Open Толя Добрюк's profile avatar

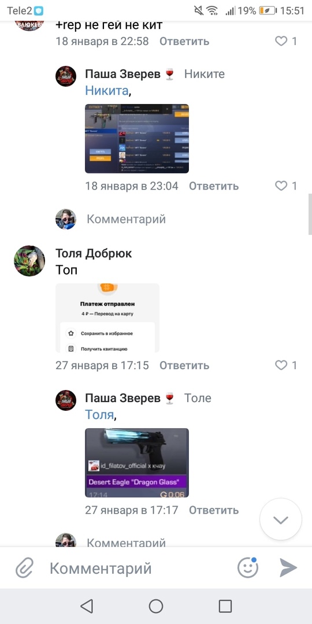tap(29, 261)
